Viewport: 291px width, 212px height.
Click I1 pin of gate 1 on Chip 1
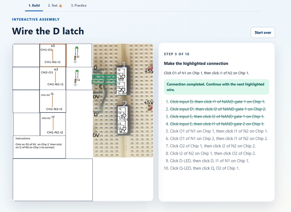pyautogui.click(x=119, y=70)
